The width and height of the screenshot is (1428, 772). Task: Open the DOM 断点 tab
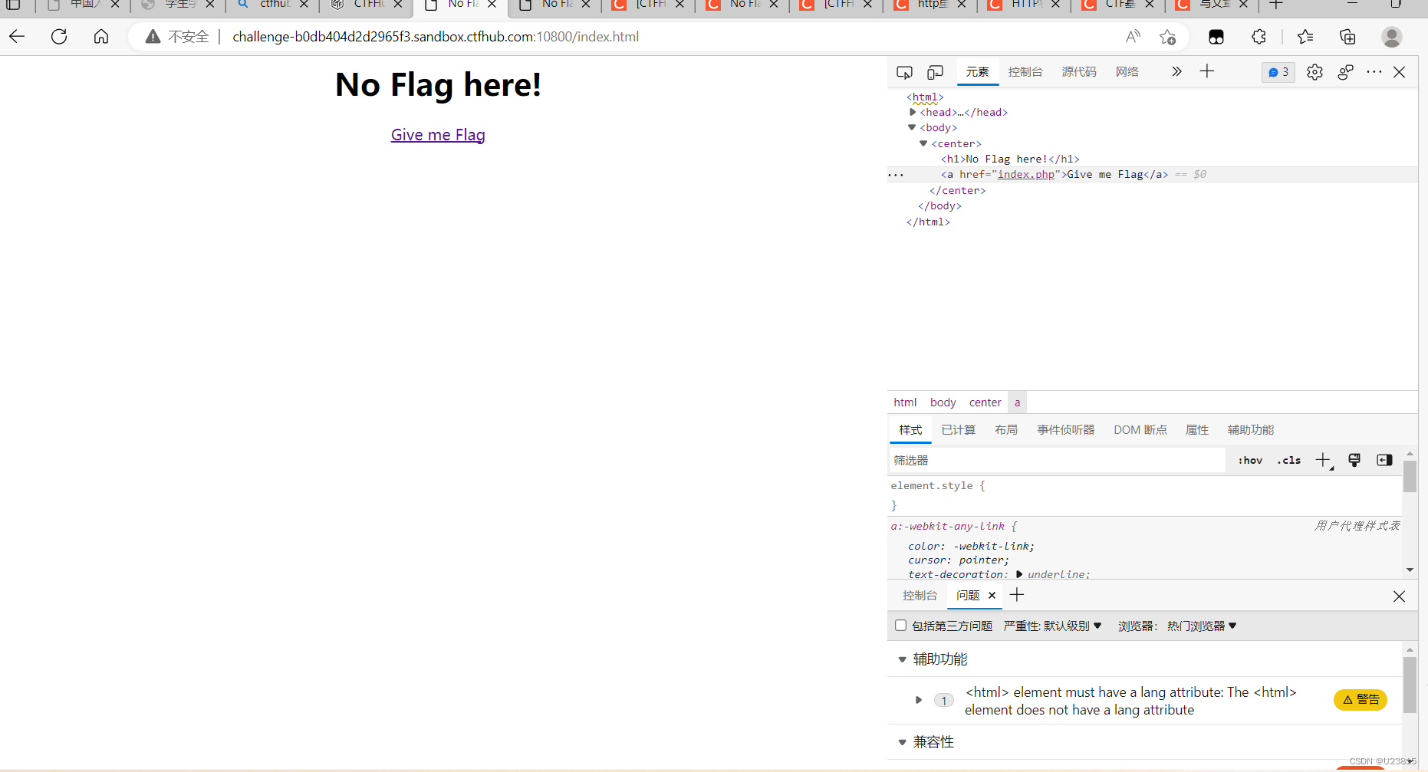[1140, 430]
